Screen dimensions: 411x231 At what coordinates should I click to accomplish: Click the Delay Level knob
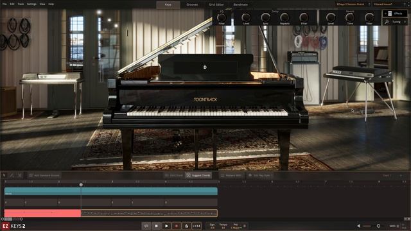[x=246, y=17]
